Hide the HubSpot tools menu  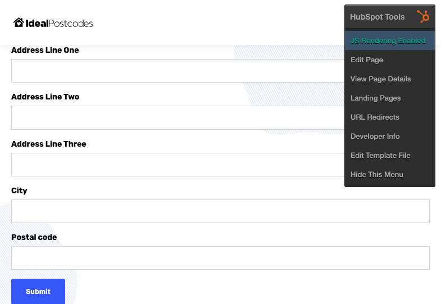click(377, 175)
